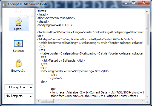
Task: Click the '<head>' opening tag line
Action: pyautogui.click(x=42, y=14)
